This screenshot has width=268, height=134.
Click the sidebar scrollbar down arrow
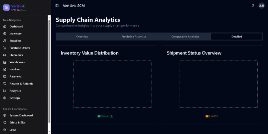49,132
